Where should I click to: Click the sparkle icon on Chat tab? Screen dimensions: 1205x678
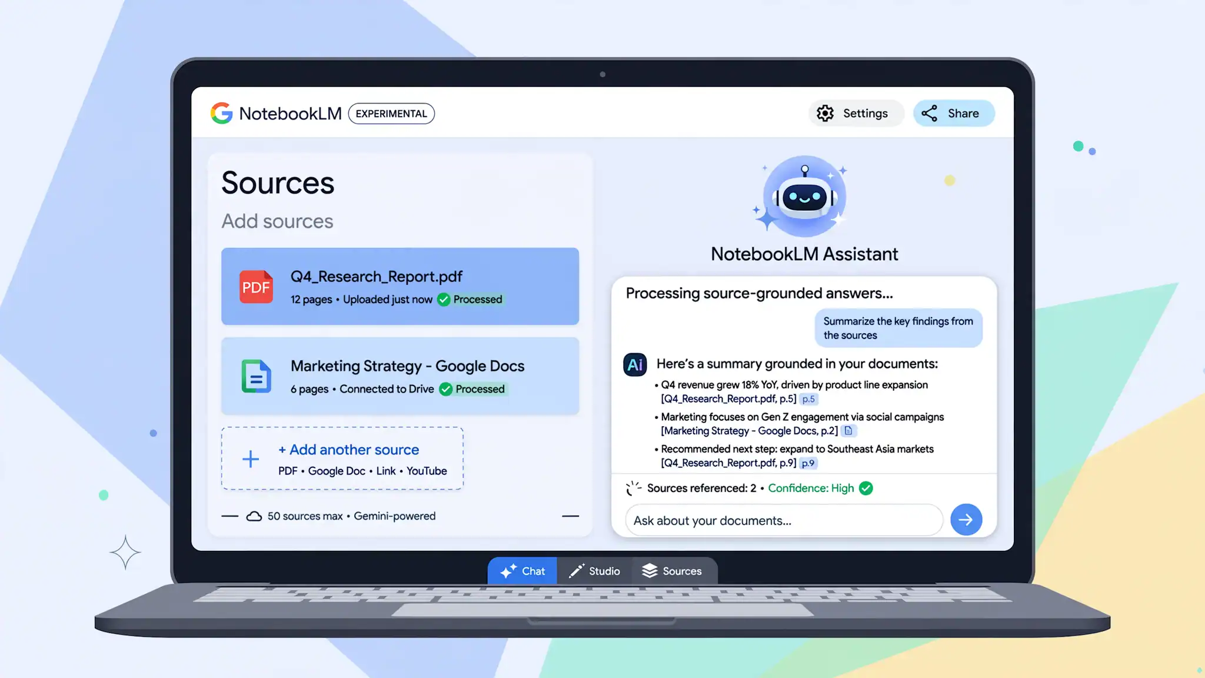tap(508, 571)
